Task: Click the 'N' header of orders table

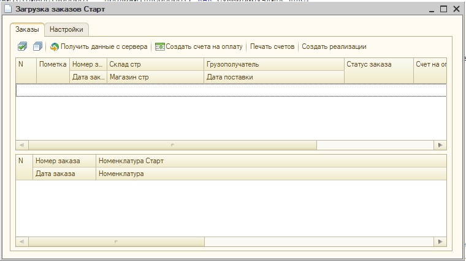Action: [x=26, y=71]
